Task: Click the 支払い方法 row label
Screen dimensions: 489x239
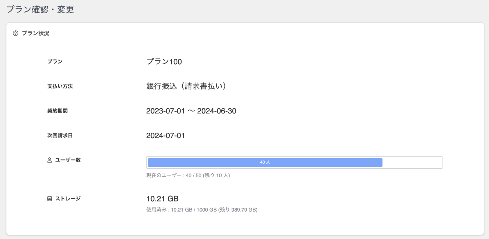Action: point(60,86)
